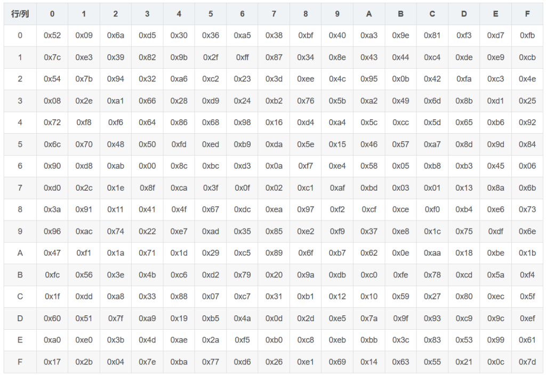Select the cell containing 0x52
The image size is (546, 375).
pos(52,36)
